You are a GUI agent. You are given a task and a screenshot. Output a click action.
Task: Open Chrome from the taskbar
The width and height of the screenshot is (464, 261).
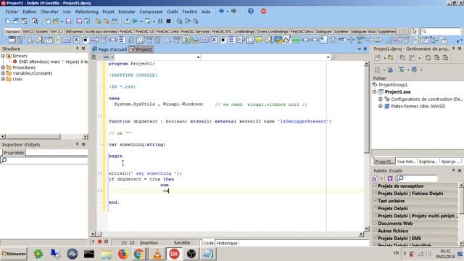pos(138,254)
